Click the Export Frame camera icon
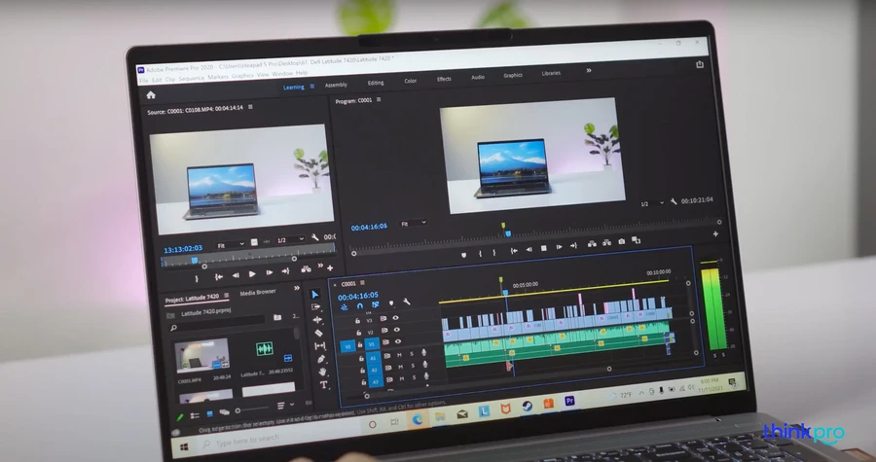 (621, 241)
